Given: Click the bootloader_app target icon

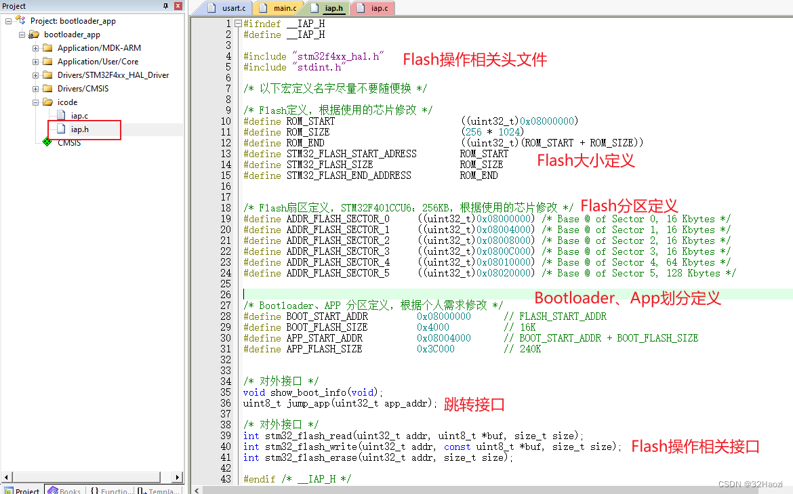Looking at the screenshot, I should pyautogui.click(x=34, y=35).
